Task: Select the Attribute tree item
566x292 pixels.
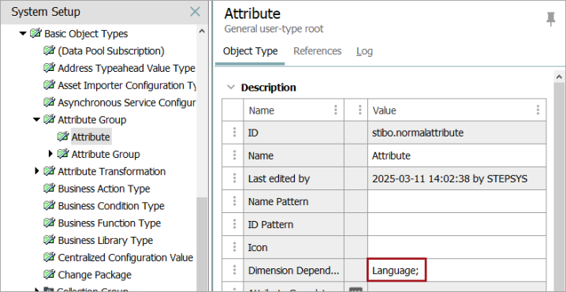Action: click(91, 137)
